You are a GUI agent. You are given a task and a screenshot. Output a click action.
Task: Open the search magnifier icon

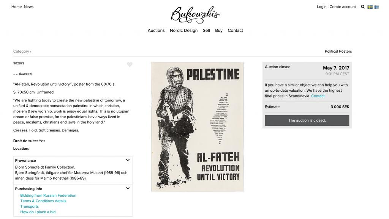pyautogui.click(x=363, y=7)
